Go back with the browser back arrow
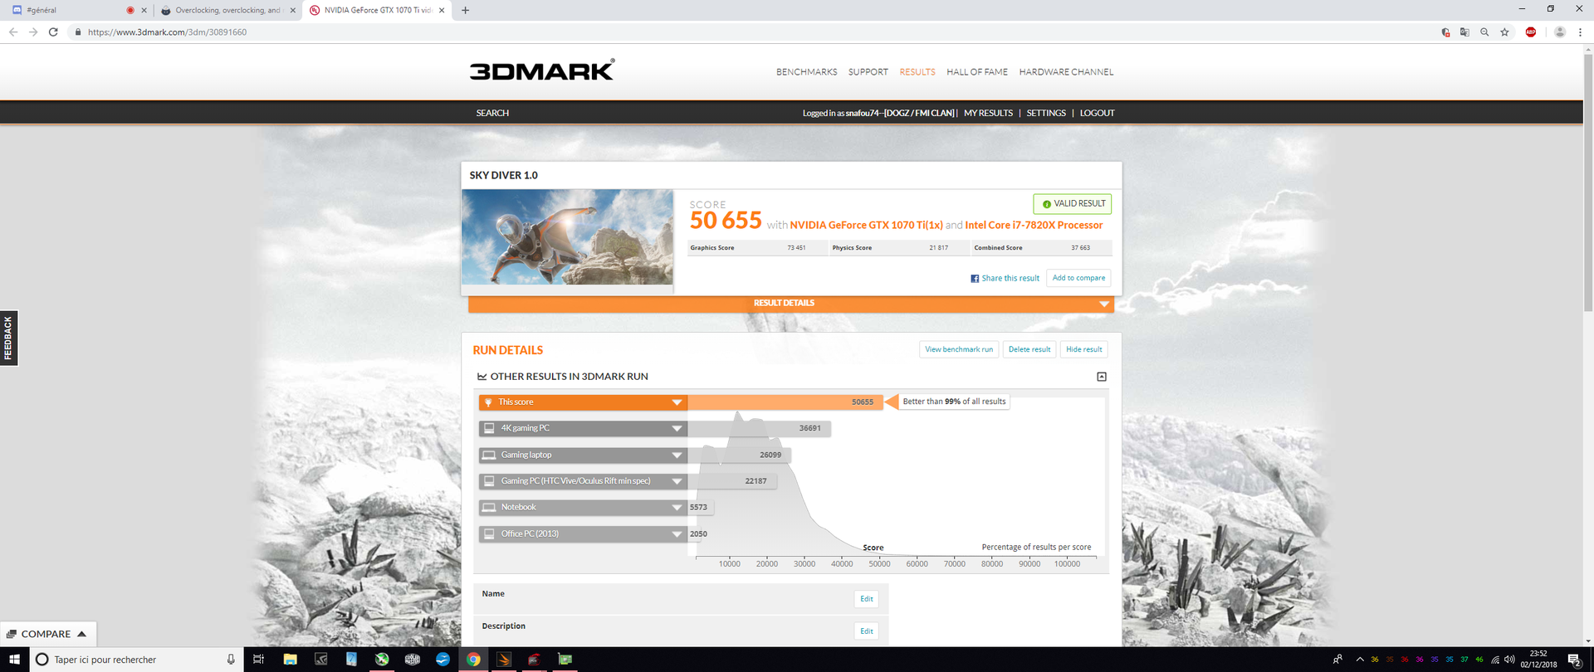Viewport: 1594px width, 672px height. [13, 32]
